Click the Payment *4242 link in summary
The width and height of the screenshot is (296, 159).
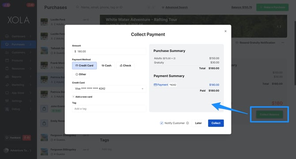tap(165, 85)
